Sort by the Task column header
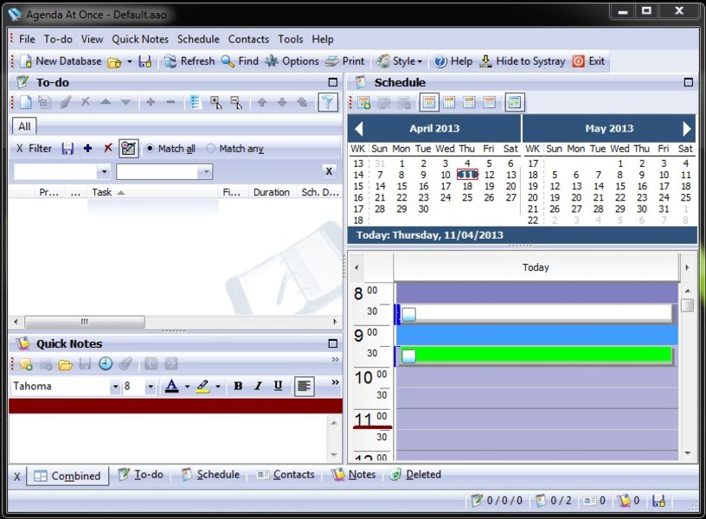The width and height of the screenshot is (706, 519). [x=152, y=192]
